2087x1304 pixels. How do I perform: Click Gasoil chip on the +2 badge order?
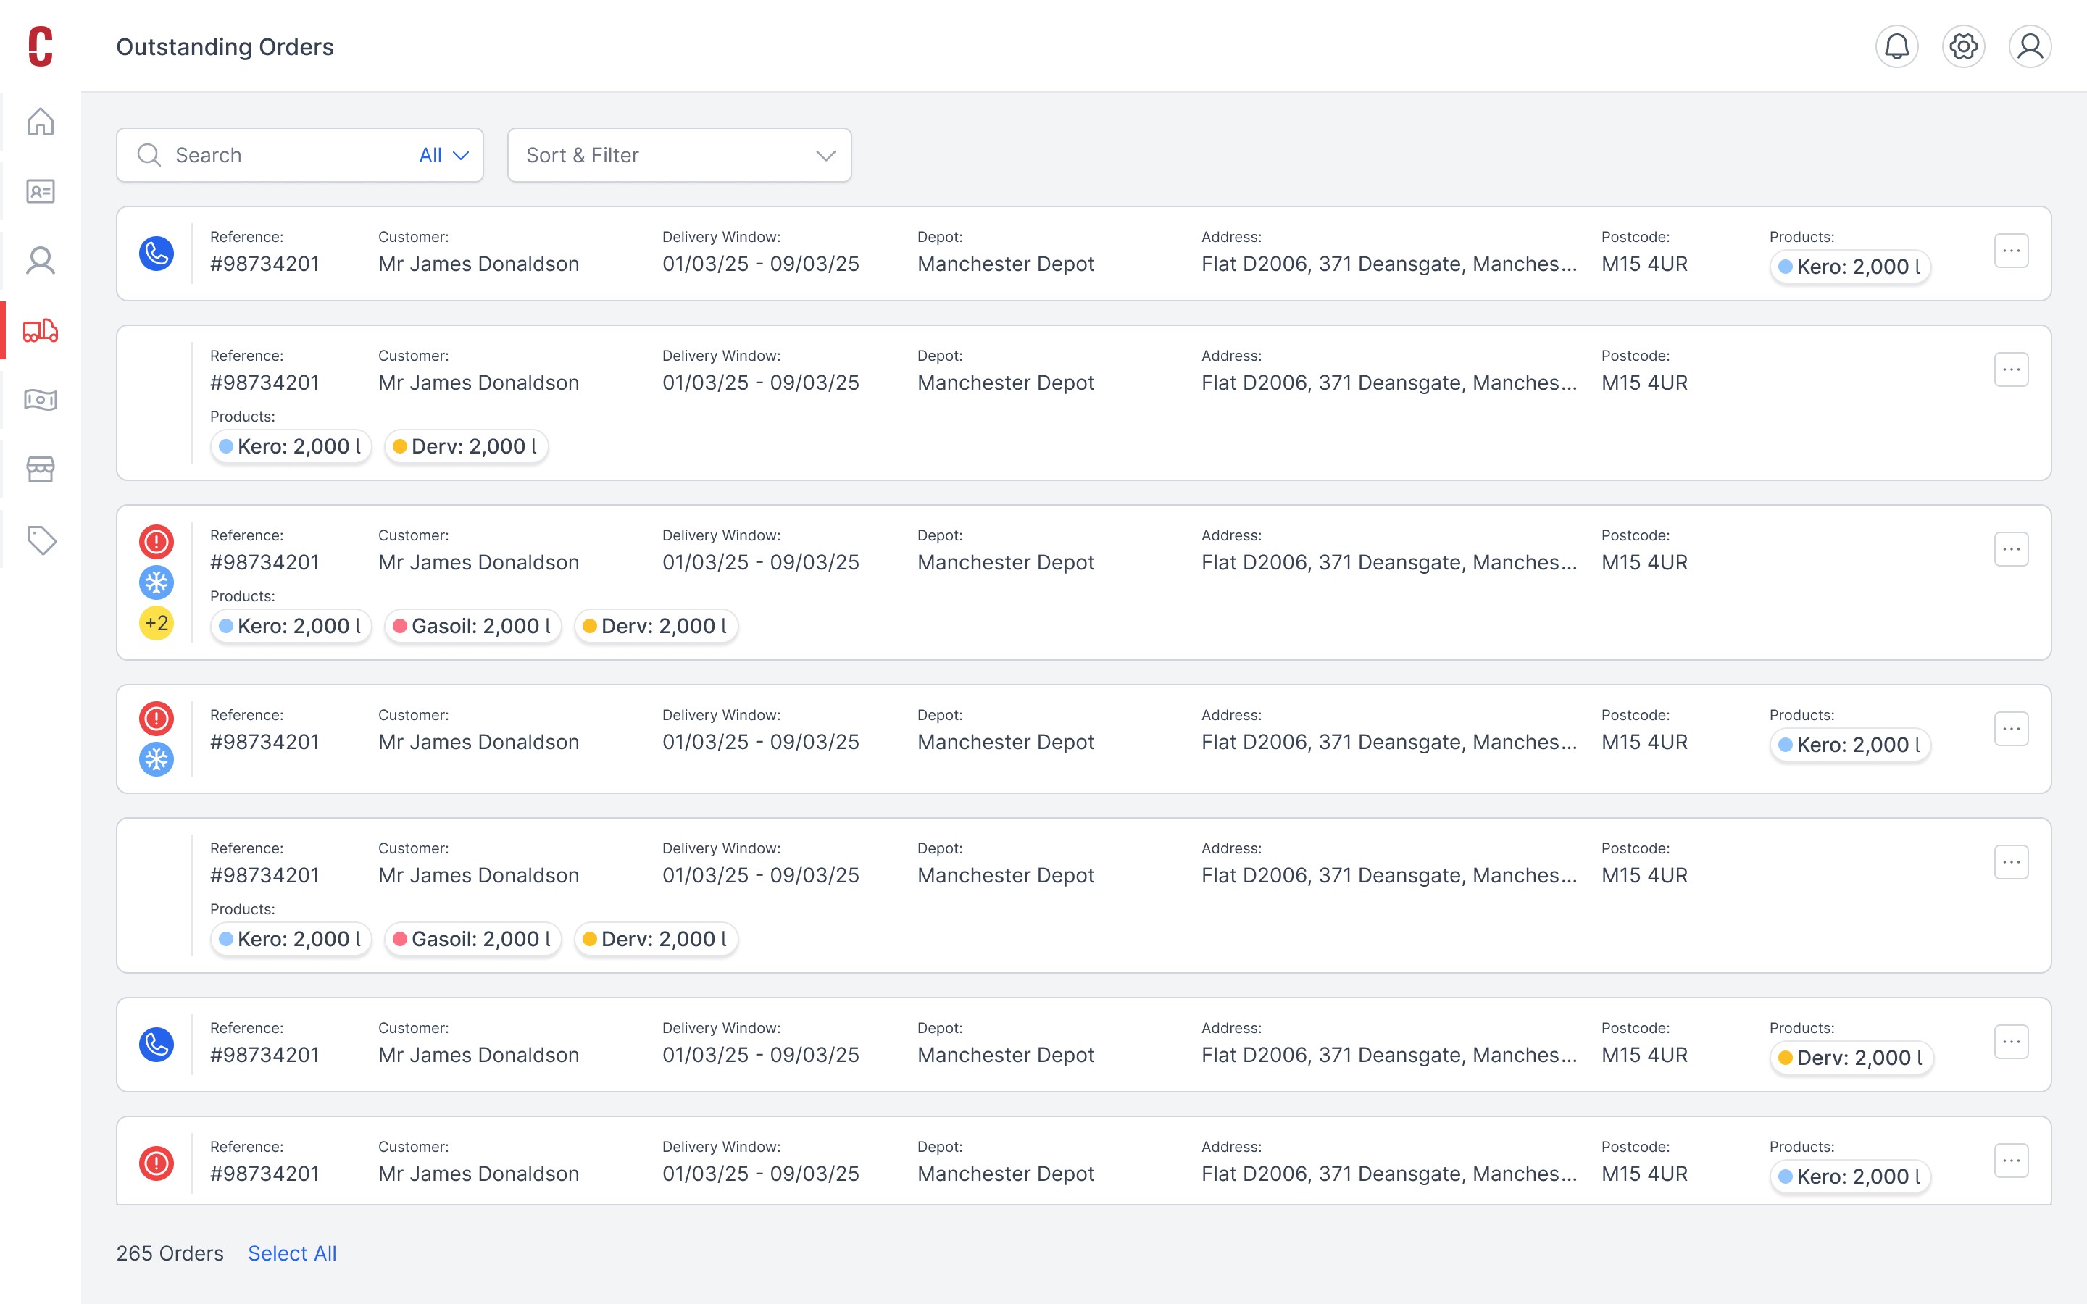[x=472, y=626]
